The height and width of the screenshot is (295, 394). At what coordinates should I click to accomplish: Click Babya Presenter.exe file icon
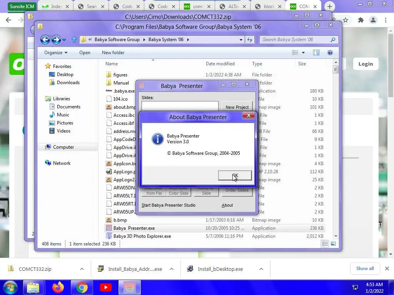pyautogui.click(x=109, y=228)
